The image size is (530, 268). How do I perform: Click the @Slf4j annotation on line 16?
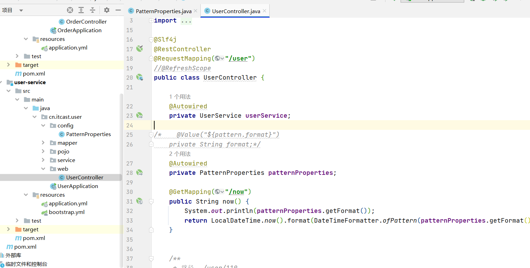click(x=165, y=39)
